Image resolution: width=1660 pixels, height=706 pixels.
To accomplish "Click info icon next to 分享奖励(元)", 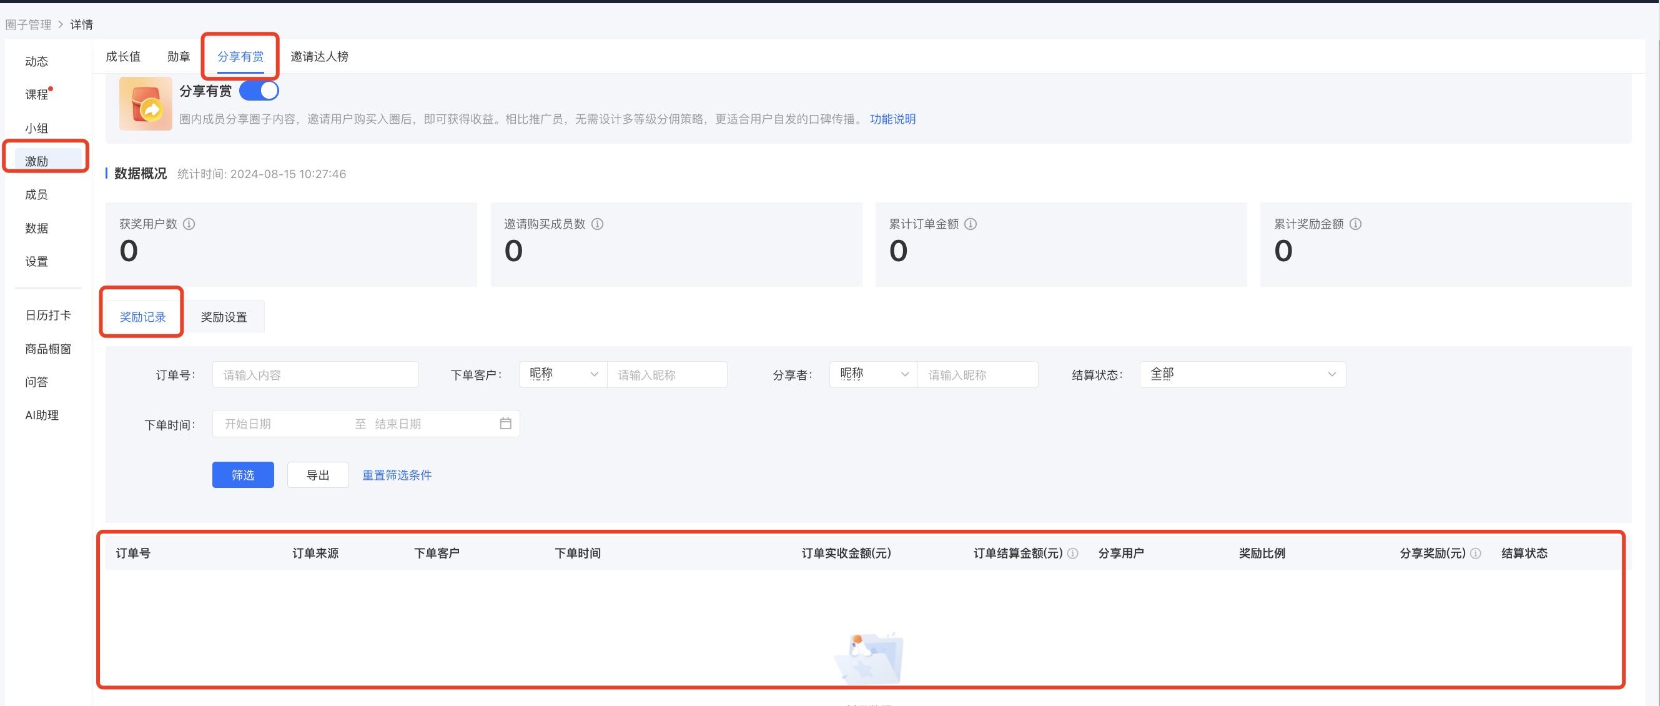I will (x=1476, y=553).
